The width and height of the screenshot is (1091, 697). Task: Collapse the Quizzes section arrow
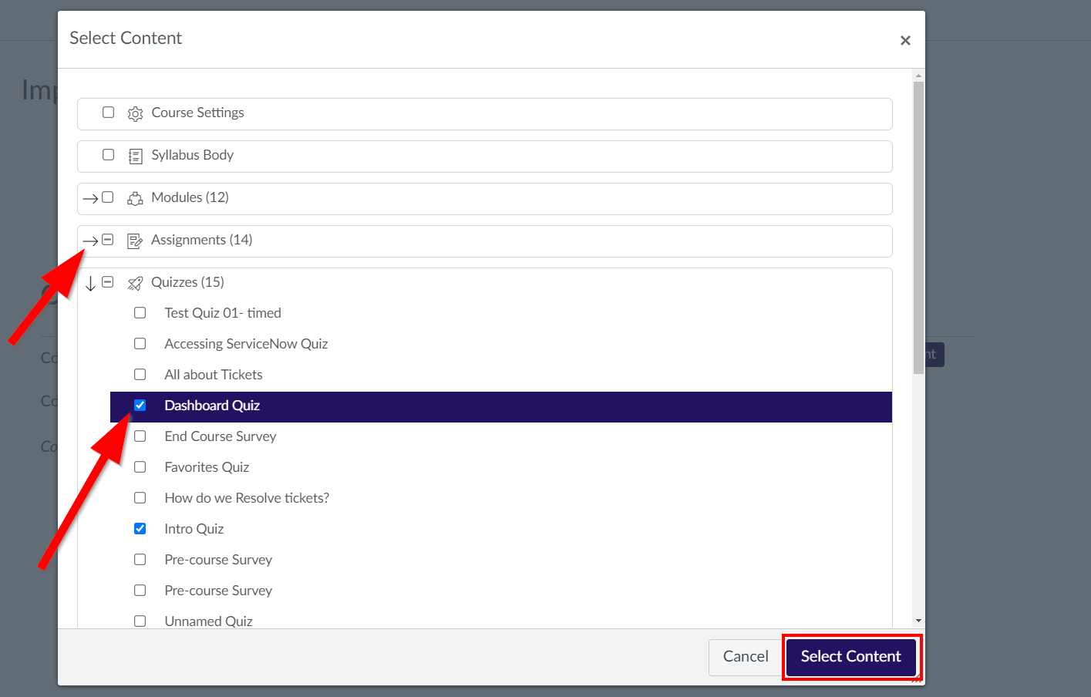point(90,284)
